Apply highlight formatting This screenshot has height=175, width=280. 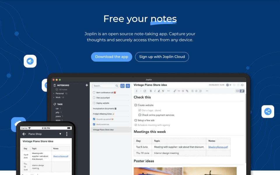159,91
